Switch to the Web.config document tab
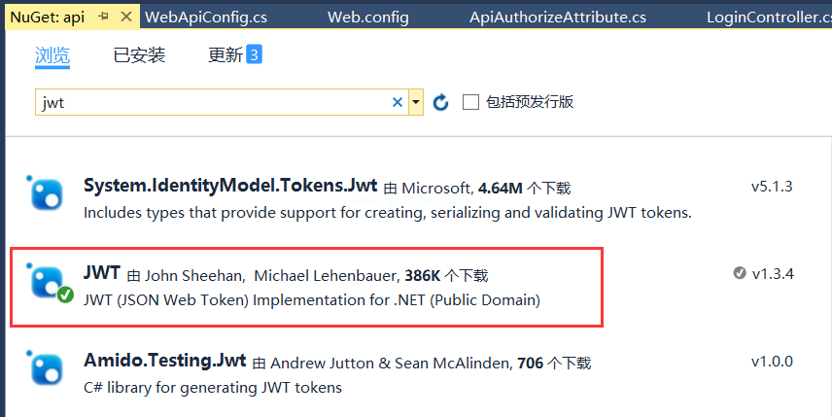This screenshot has height=417, width=832. click(368, 17)
